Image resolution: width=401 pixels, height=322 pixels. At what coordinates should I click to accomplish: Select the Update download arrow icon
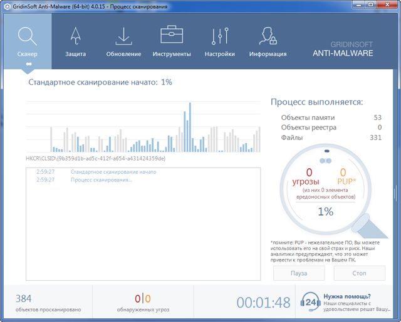point(123,36)
